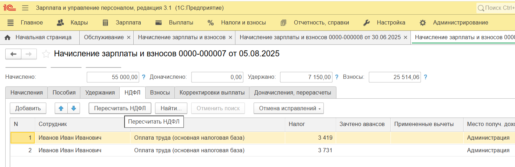Go back with the left arrow button

[14, 54]
